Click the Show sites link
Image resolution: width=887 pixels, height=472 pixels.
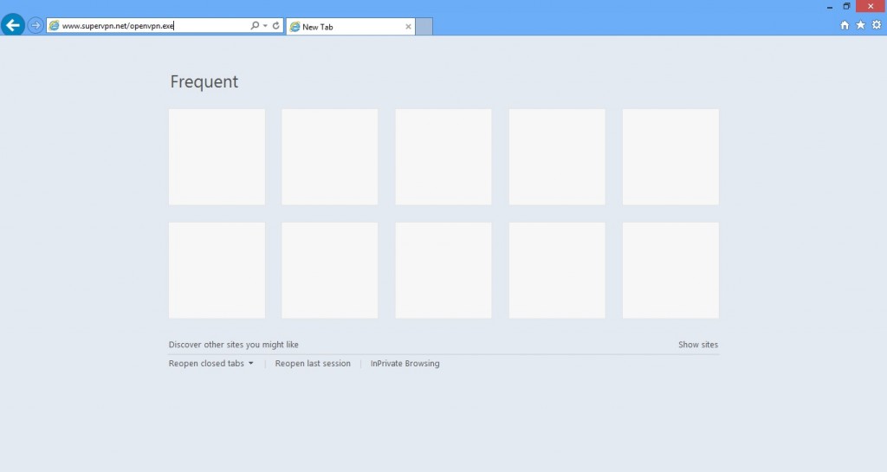pyautogui.click(x=697, y=345)
